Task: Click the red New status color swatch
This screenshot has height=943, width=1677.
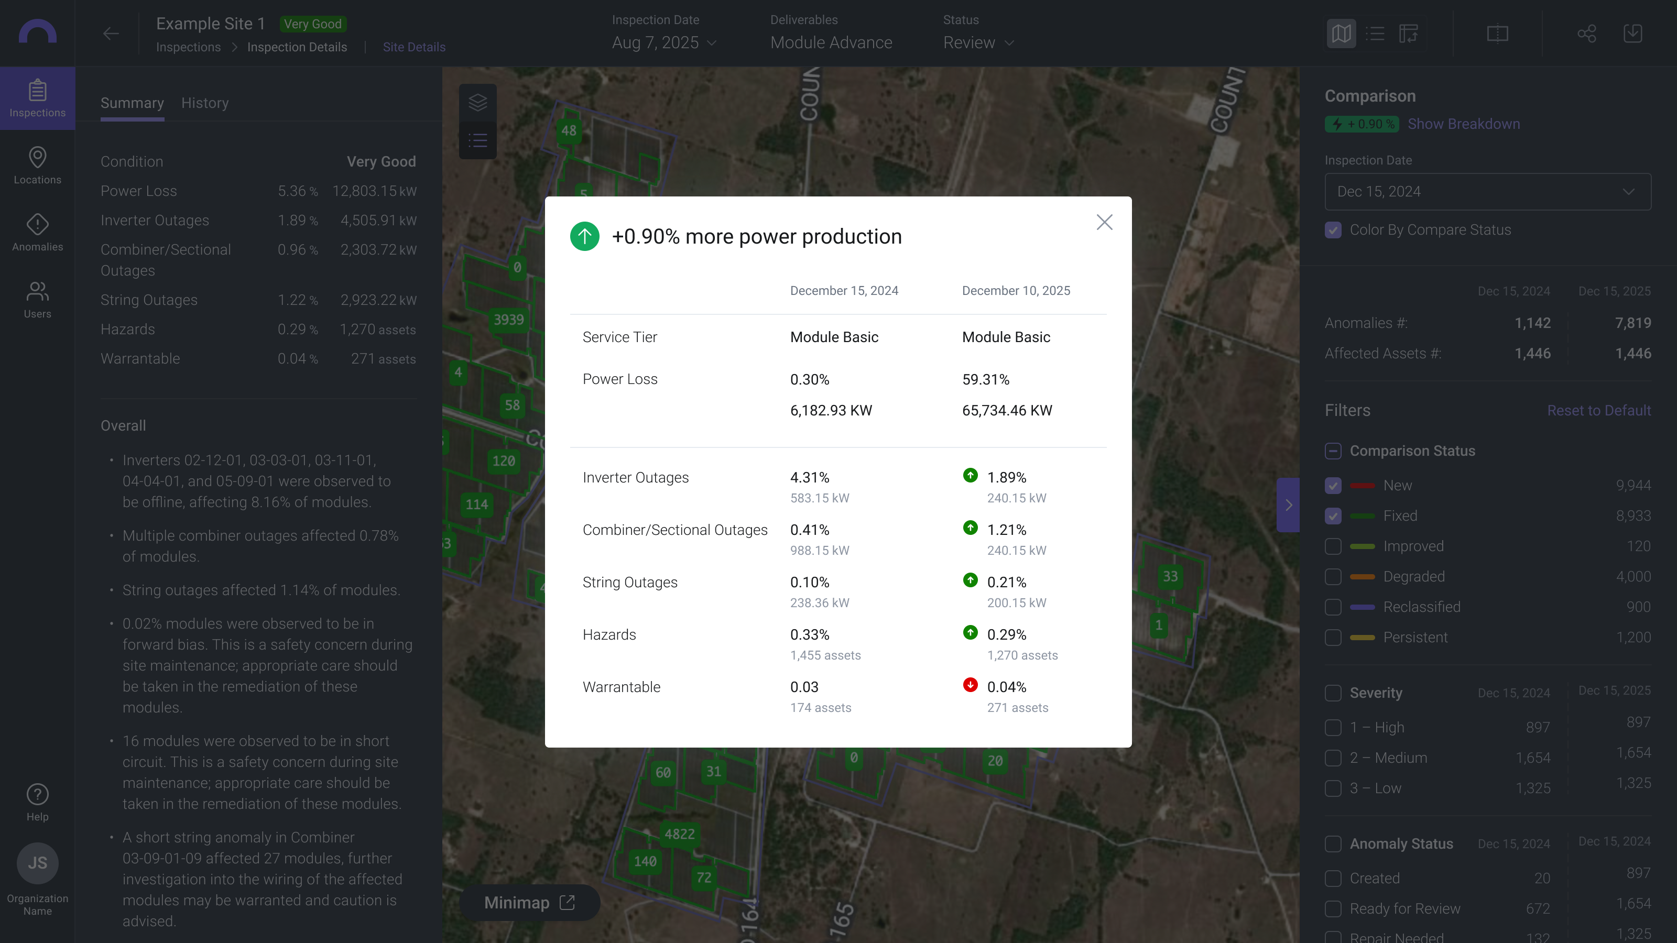Action: pos(1362,486)
